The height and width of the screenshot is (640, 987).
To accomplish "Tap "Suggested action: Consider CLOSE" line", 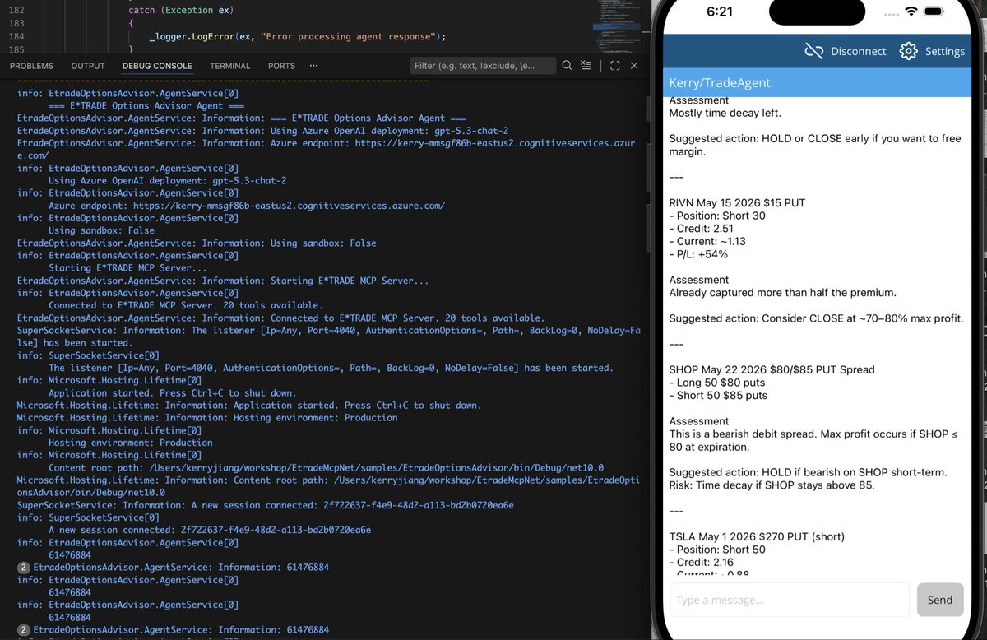I will tap(816, 318).
